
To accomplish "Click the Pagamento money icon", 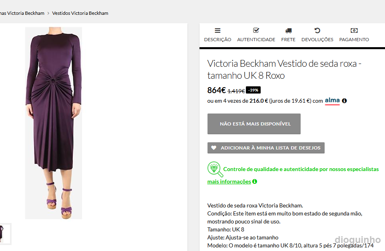I will pos(354,30).
